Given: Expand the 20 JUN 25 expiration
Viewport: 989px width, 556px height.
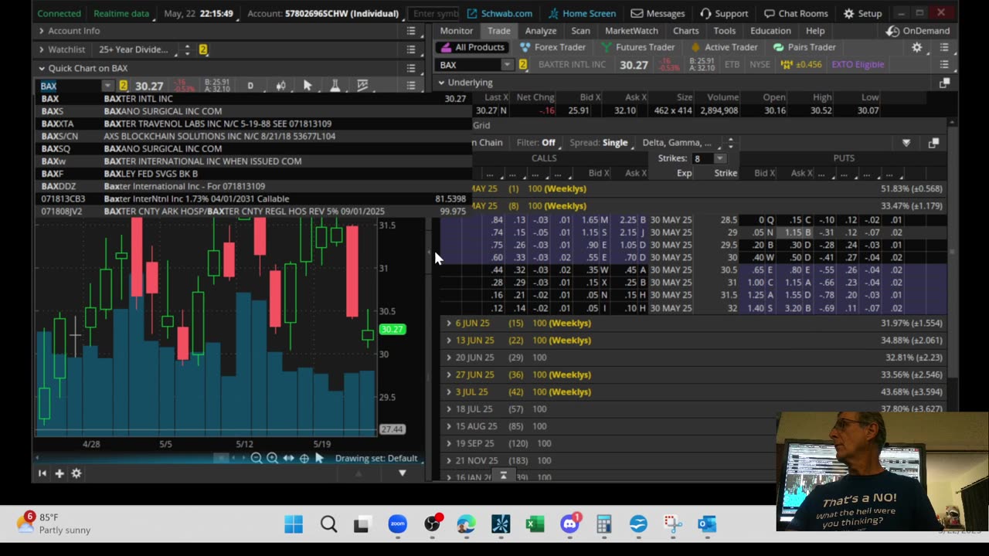Looking at the screenshot, I should (449, 358).
